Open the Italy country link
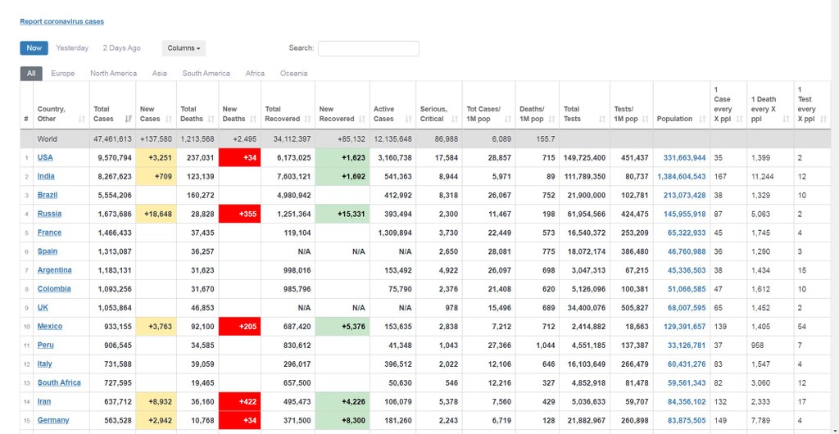The height and width of the screenshot is (434, 839). [45, 364]
